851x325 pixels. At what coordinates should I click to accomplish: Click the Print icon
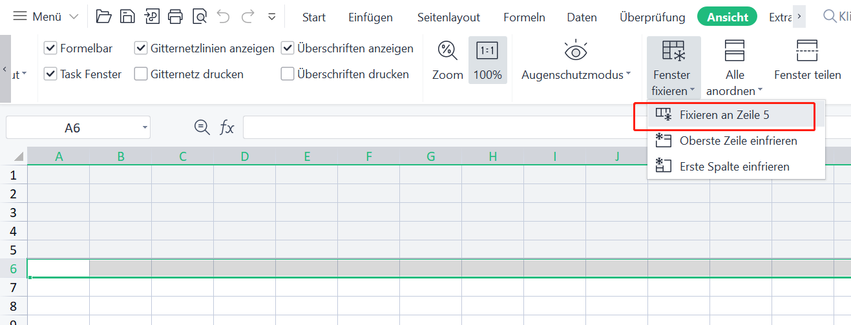point(175,17)
